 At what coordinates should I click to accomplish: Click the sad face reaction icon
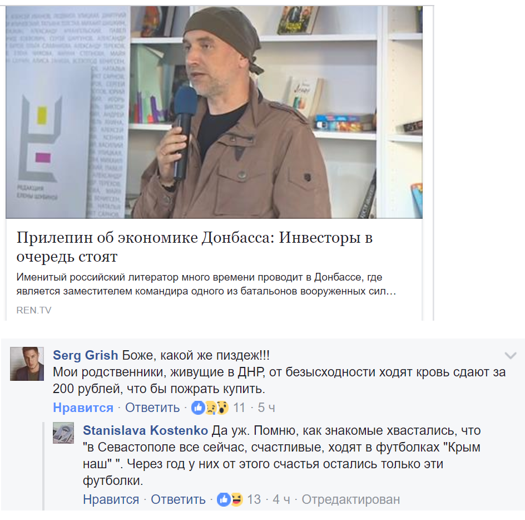[210, 408]
